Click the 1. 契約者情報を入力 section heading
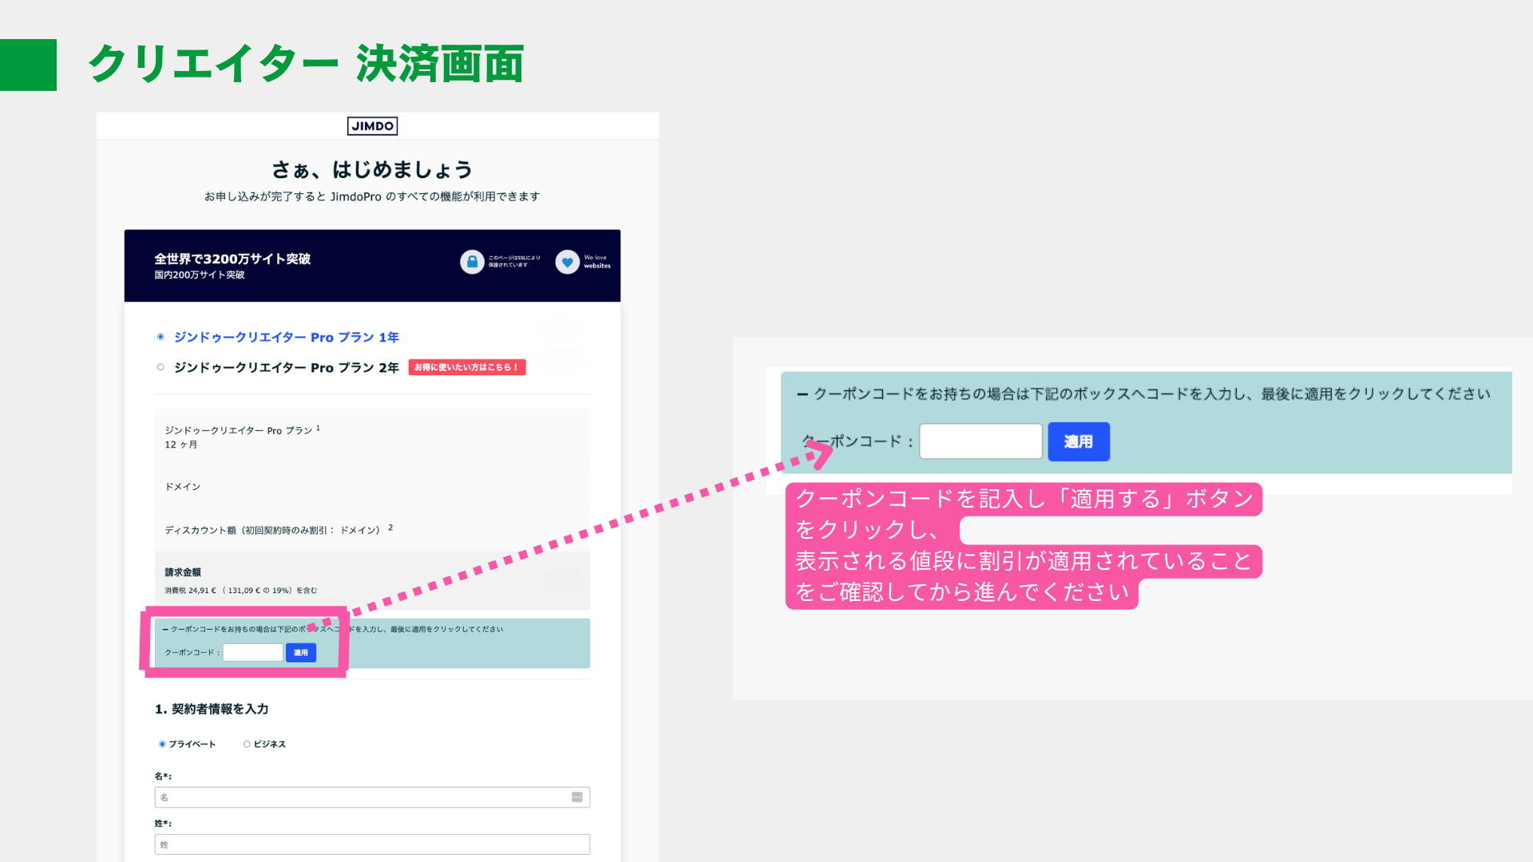This screenshot has height=862, width=1533. tap(212, 709)
